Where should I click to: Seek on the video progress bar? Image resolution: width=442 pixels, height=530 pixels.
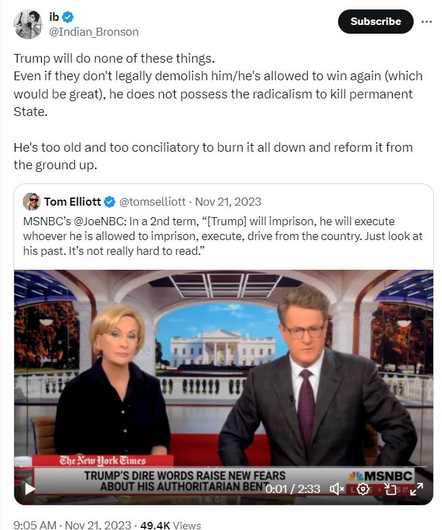tap(223, 467)
